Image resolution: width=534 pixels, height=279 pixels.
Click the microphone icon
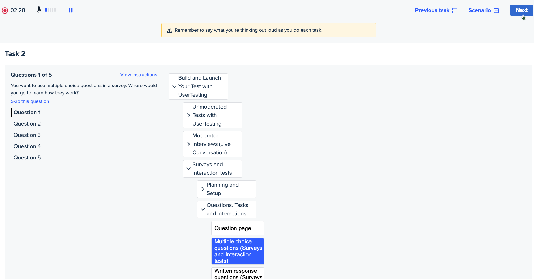[x=39, y=10]
